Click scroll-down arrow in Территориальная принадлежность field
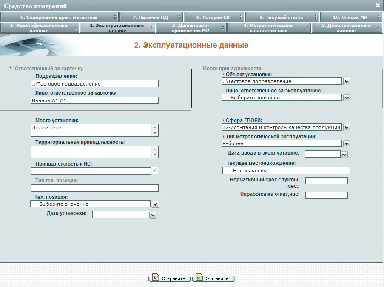 [x=155, y=155]
